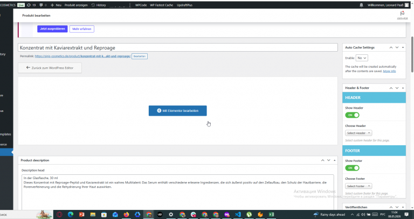Click the Mehr erfahren button
414x219 pixels.
tap(81, 29)
